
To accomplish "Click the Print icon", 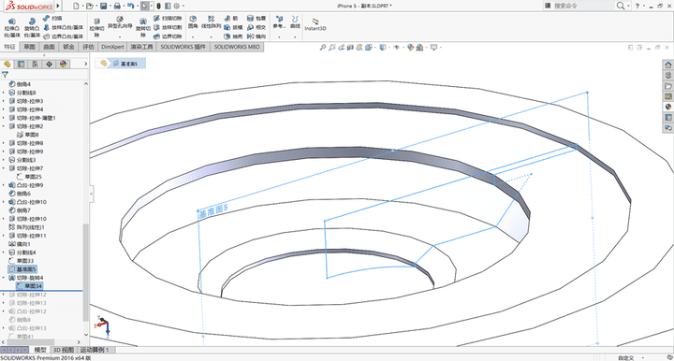I will point(117,6).
